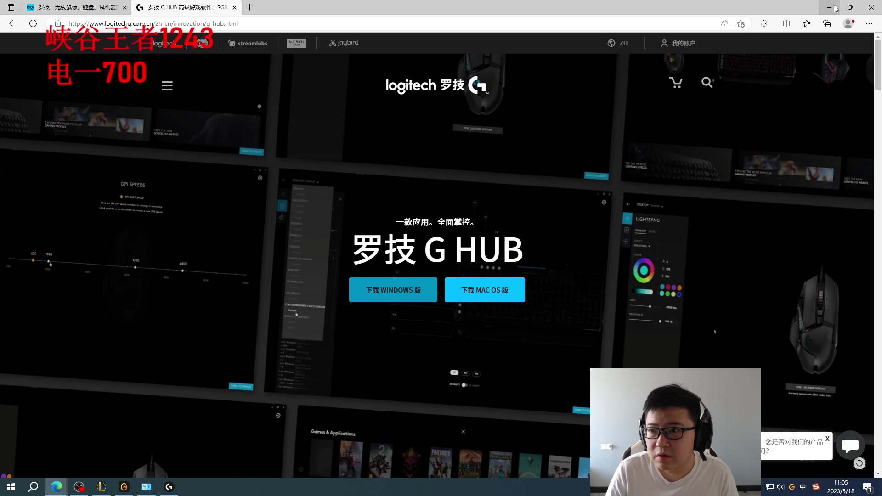Close the chat prompt popup
The width and height of the screenshot is (882, 496).
click(827, 439)
